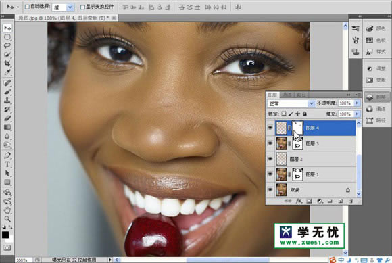The width and height of the screenshot is (392, 263).
Task: Toggle lock position icon
Action: pyautogui.click(x=297, y=114)
